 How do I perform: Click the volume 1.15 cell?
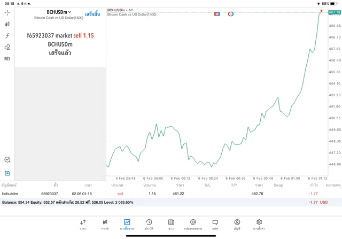(x=152, y=194)
